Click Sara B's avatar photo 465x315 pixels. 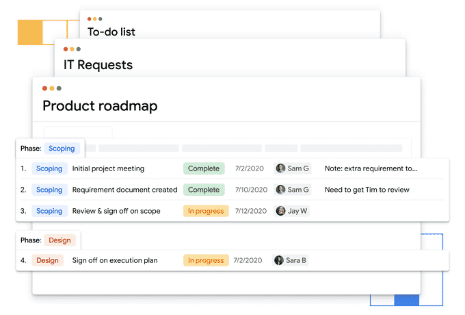click(x=279, y=260)
